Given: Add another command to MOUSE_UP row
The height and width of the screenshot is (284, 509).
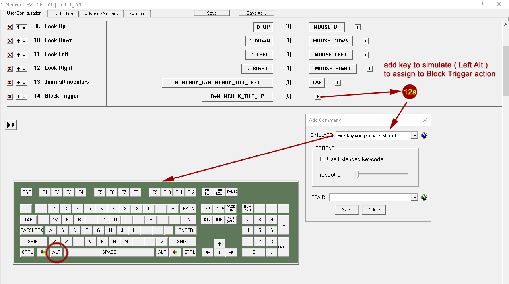Looking at the screenshot, I should 357,27.
